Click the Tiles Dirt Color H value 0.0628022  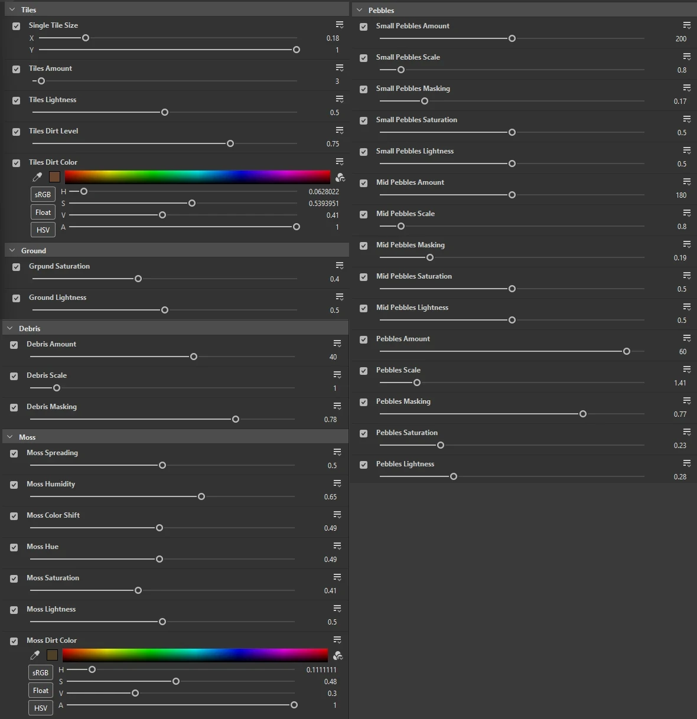(x=324, y=192)
